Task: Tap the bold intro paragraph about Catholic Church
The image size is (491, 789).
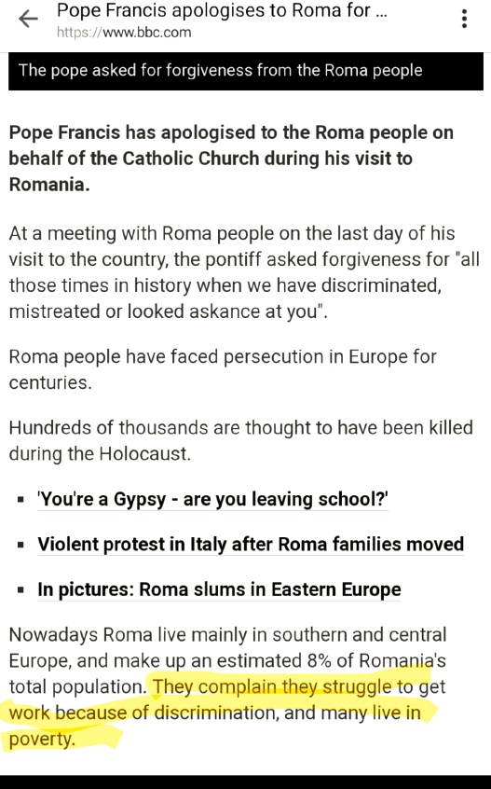Action: point(231,159)
